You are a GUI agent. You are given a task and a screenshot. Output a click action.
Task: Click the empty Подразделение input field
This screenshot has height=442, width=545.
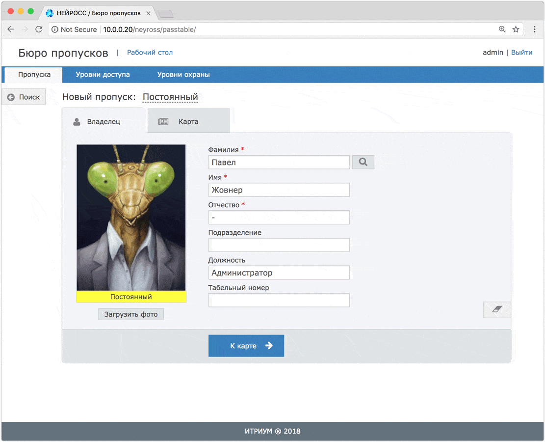[279, 245]
